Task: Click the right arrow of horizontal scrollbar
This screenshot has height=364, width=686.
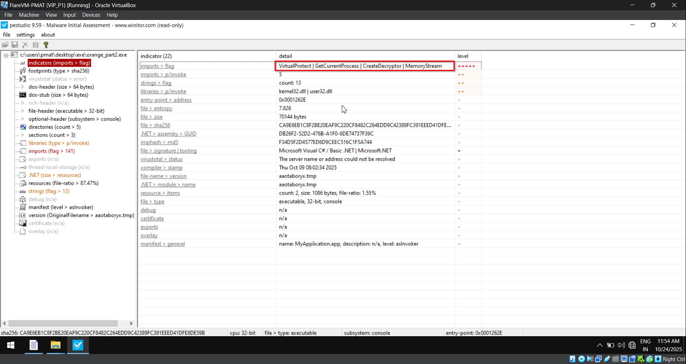Action: pyautogui.click(x=131, y=323)
